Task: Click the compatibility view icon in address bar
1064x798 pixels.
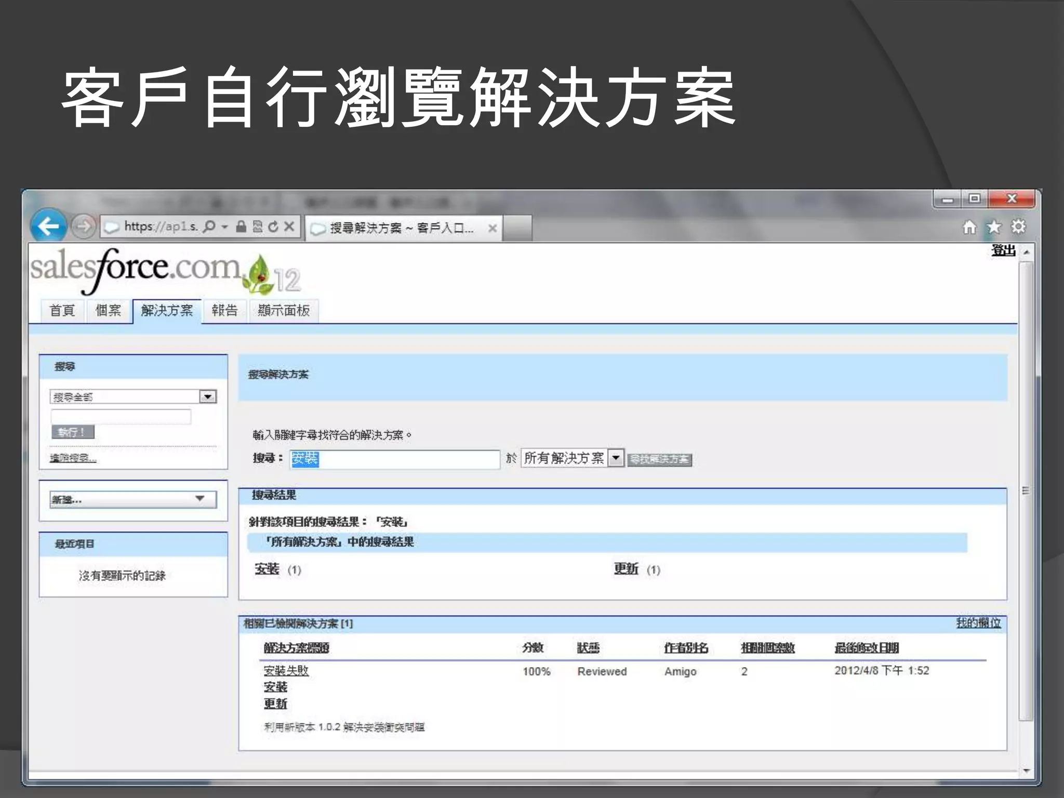Action: tap(257, 227)
